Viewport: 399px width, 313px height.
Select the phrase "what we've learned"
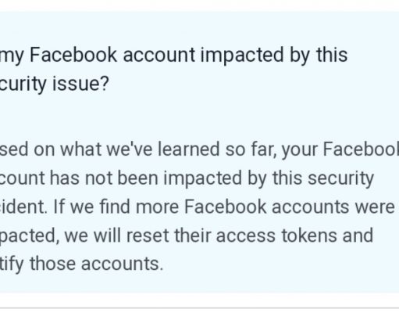(141, 149)
